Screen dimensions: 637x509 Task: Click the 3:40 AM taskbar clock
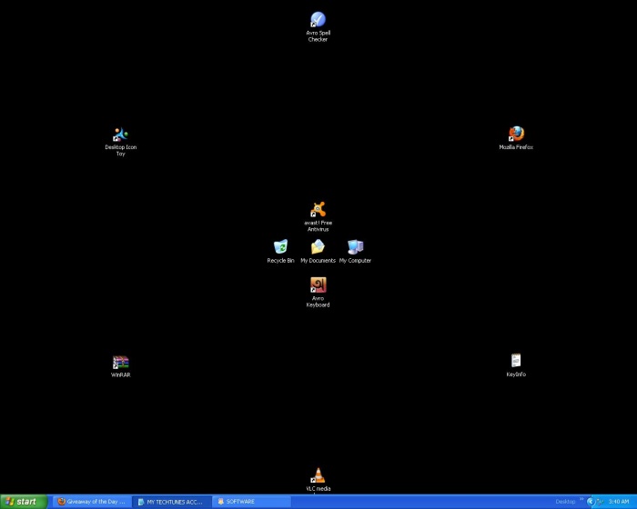619,502
